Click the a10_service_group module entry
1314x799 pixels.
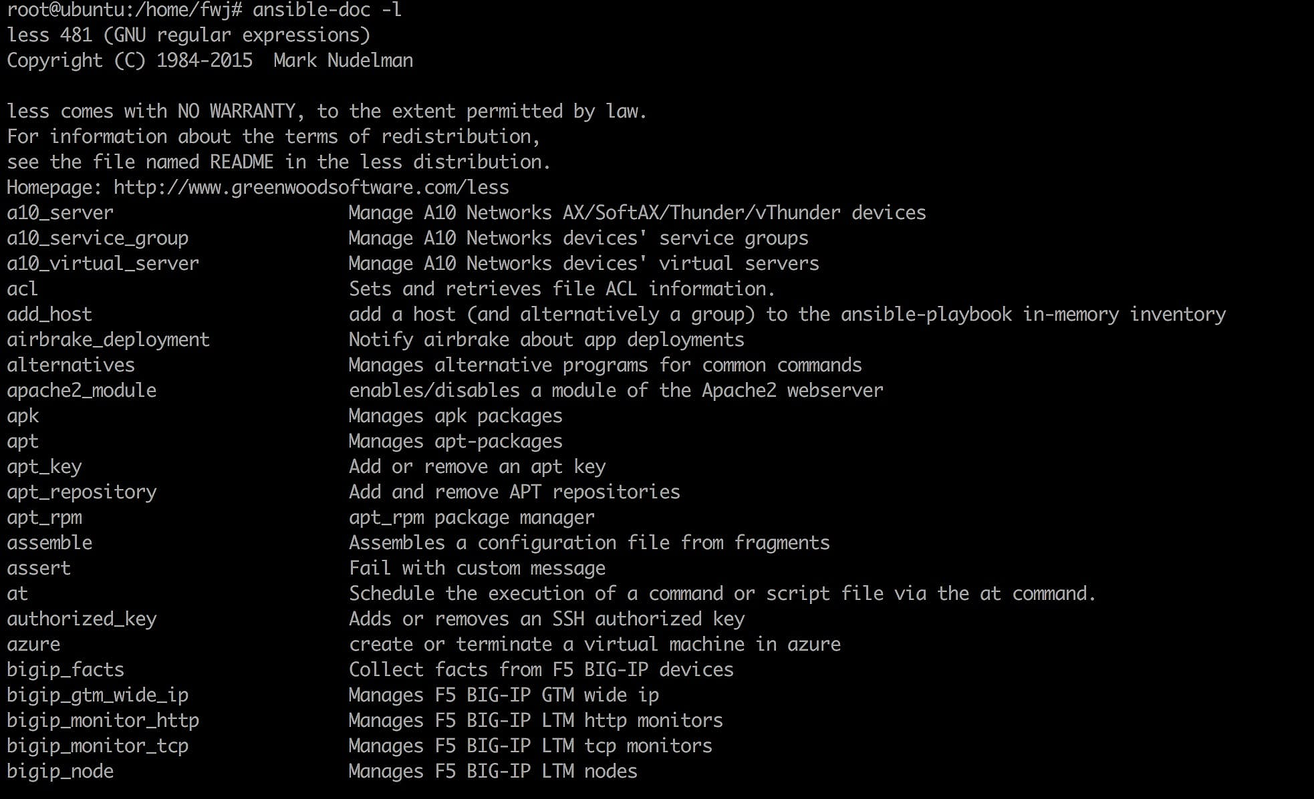(98, 238)
